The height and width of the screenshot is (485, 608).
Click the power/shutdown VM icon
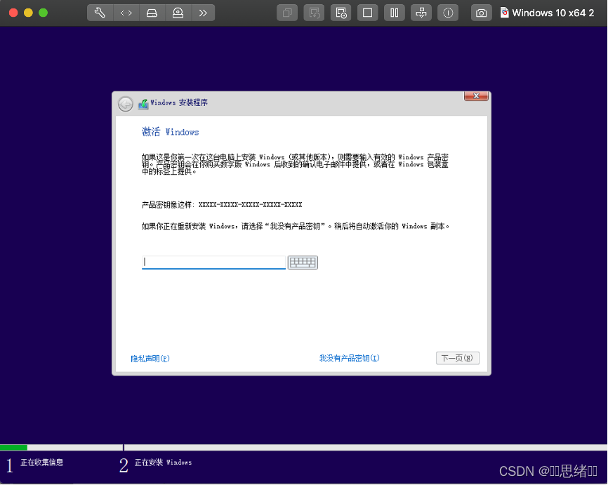tap(448, 13)
